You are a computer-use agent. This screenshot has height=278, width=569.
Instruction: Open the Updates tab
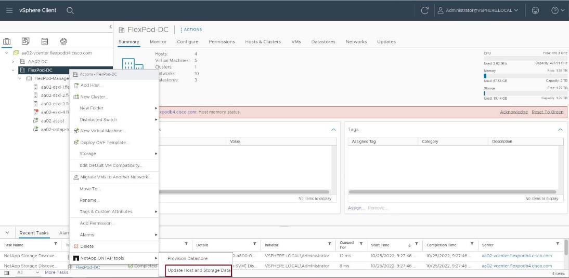pos(386,41)
